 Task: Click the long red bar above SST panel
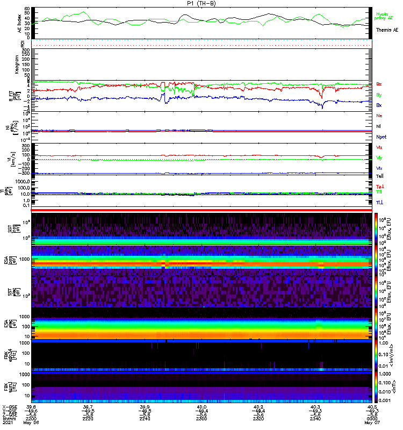click(x=201, y=210)
